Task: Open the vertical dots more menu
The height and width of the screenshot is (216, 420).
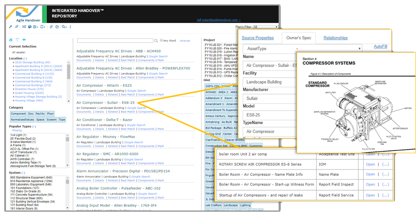Action: coord(70,27)
